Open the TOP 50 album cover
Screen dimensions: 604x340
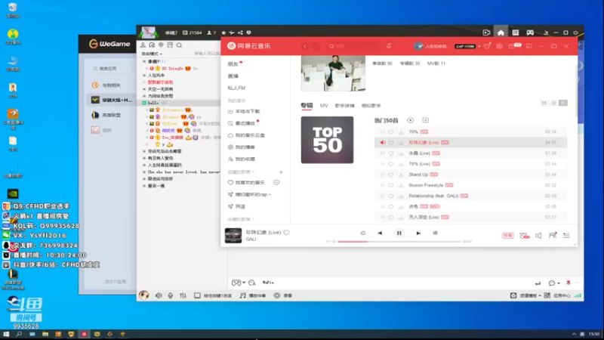(x=327, y=140)
